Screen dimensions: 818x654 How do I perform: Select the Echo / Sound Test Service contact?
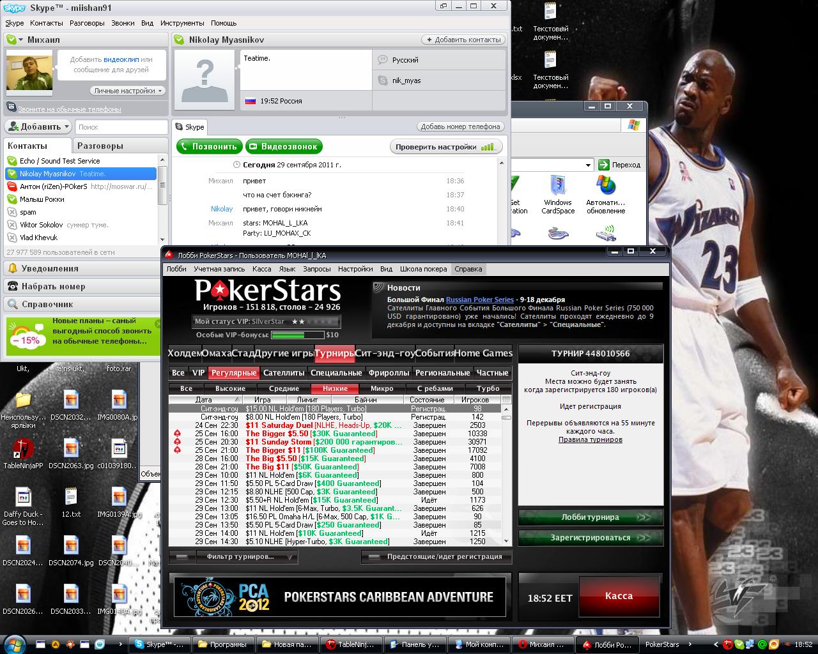pos(81,161)
